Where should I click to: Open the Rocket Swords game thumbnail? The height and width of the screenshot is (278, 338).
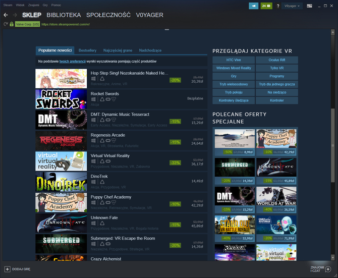(x=61, y=99)
